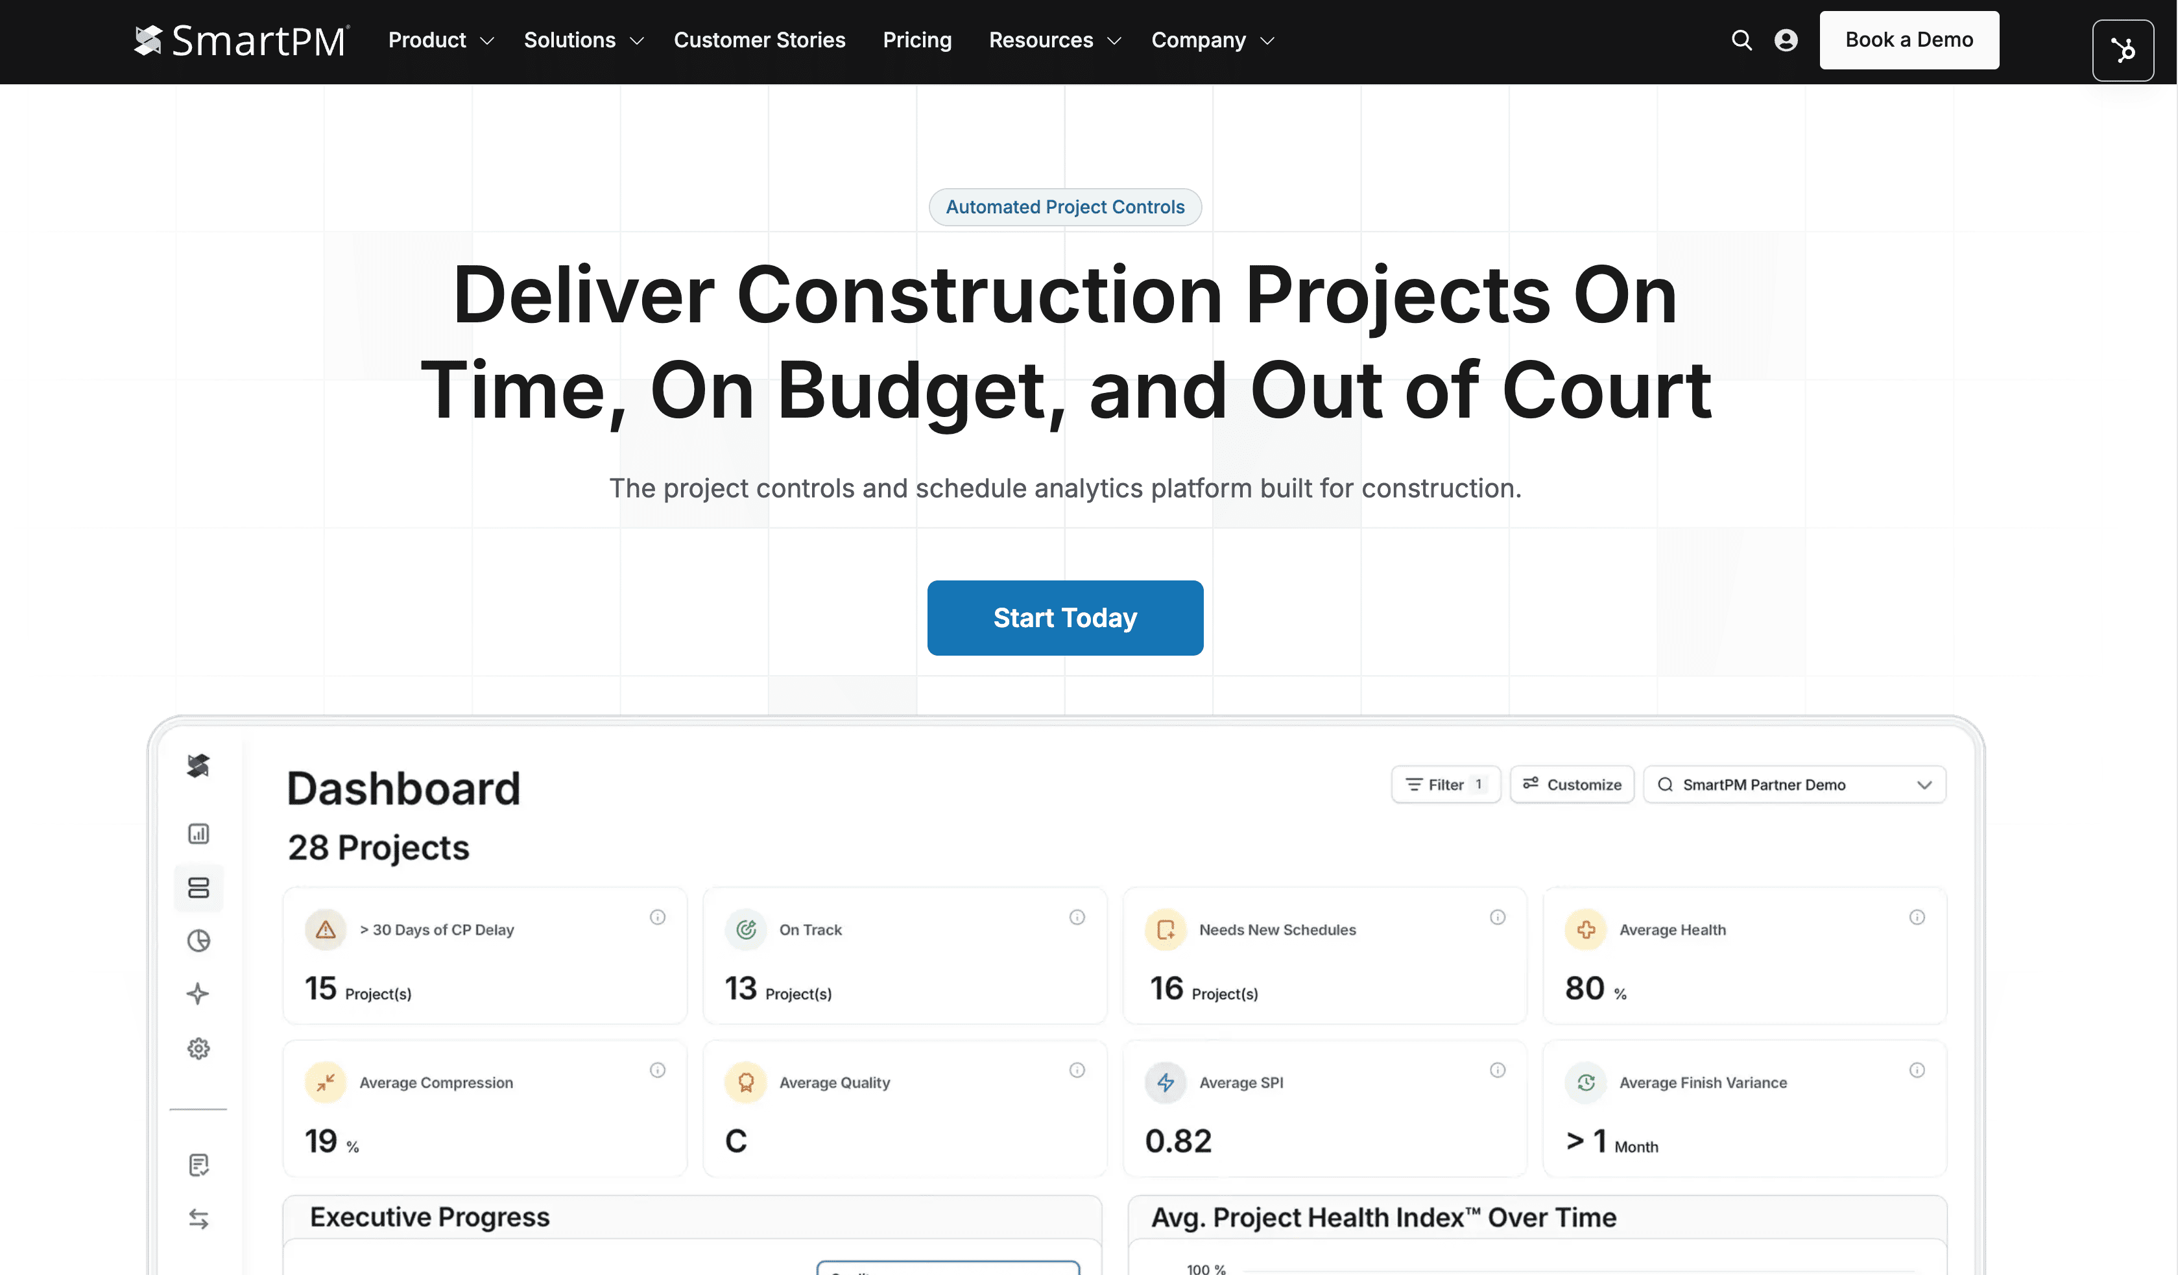Image resolution: width=2178 pixels, height=1275 pixels.
Task: Click the account profile icon in navbar
Action: [x=1786, y=40]
